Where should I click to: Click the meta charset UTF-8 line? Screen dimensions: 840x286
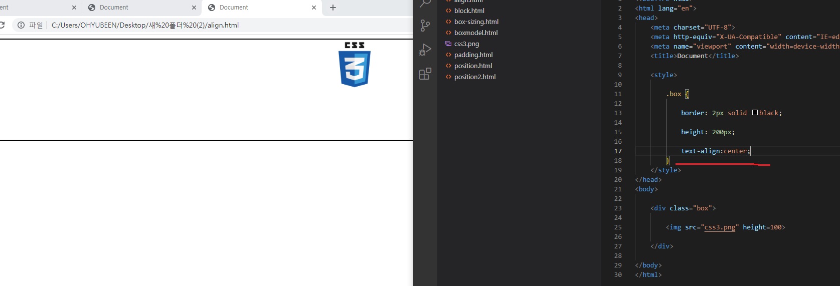[x=693, y=27]
